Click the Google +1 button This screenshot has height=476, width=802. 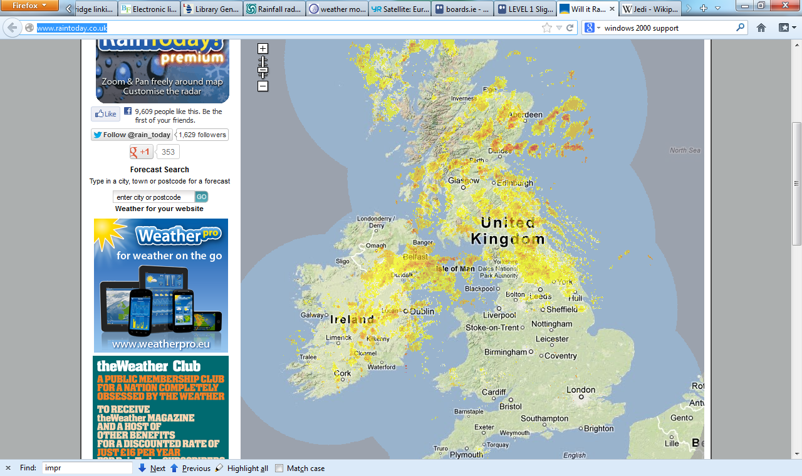[141, 152]
